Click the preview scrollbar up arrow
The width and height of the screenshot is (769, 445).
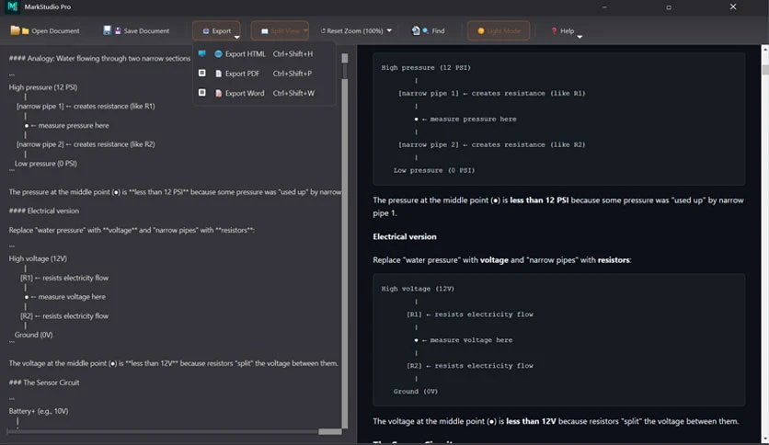765,49
